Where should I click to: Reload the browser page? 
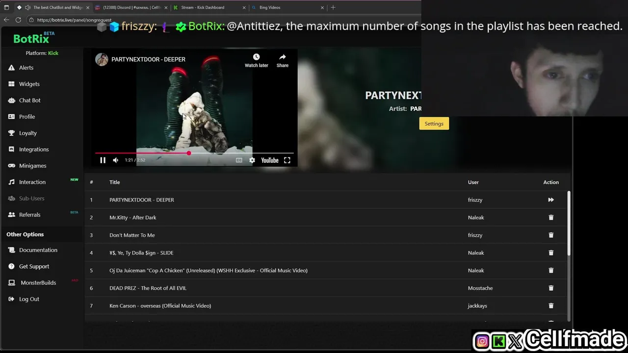point(18,20)
